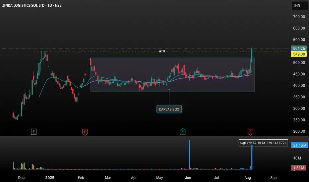Click the blue 21.16 M volume label

(299, 145)
